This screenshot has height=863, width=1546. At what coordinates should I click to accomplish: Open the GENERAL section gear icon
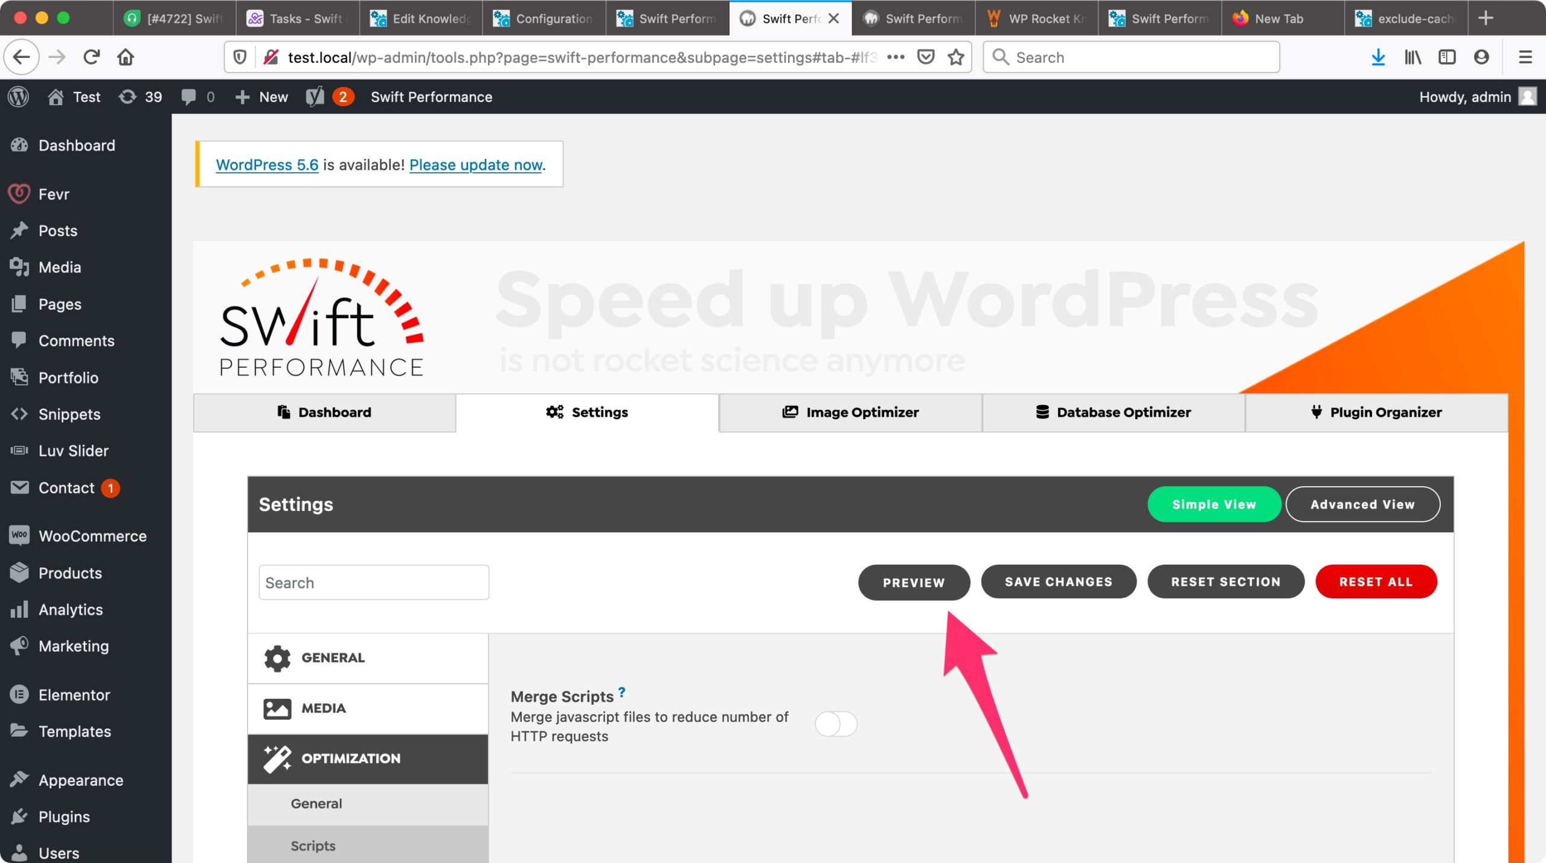pyautogui.click(x=277, y=658)
